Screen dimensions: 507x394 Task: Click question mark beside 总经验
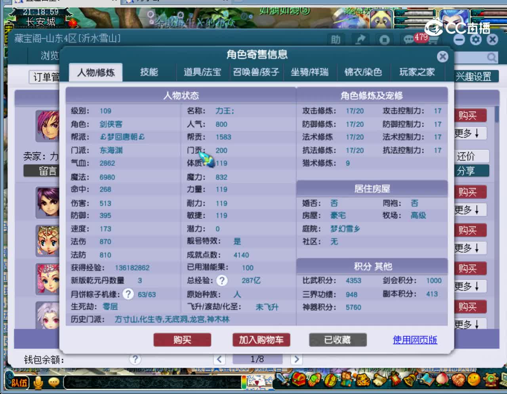[x=222, y=281]
